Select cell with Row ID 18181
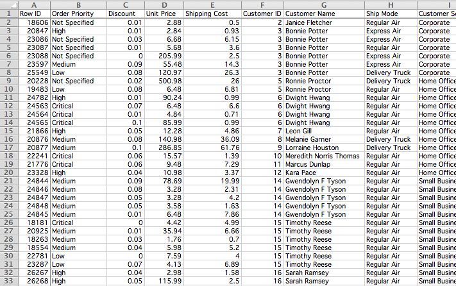 pyautogui.click(x=35, y=223)
